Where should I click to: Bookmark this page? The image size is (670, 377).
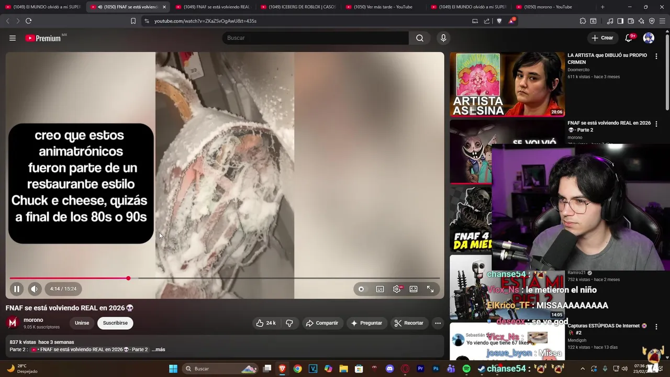[x=133, y=21]
